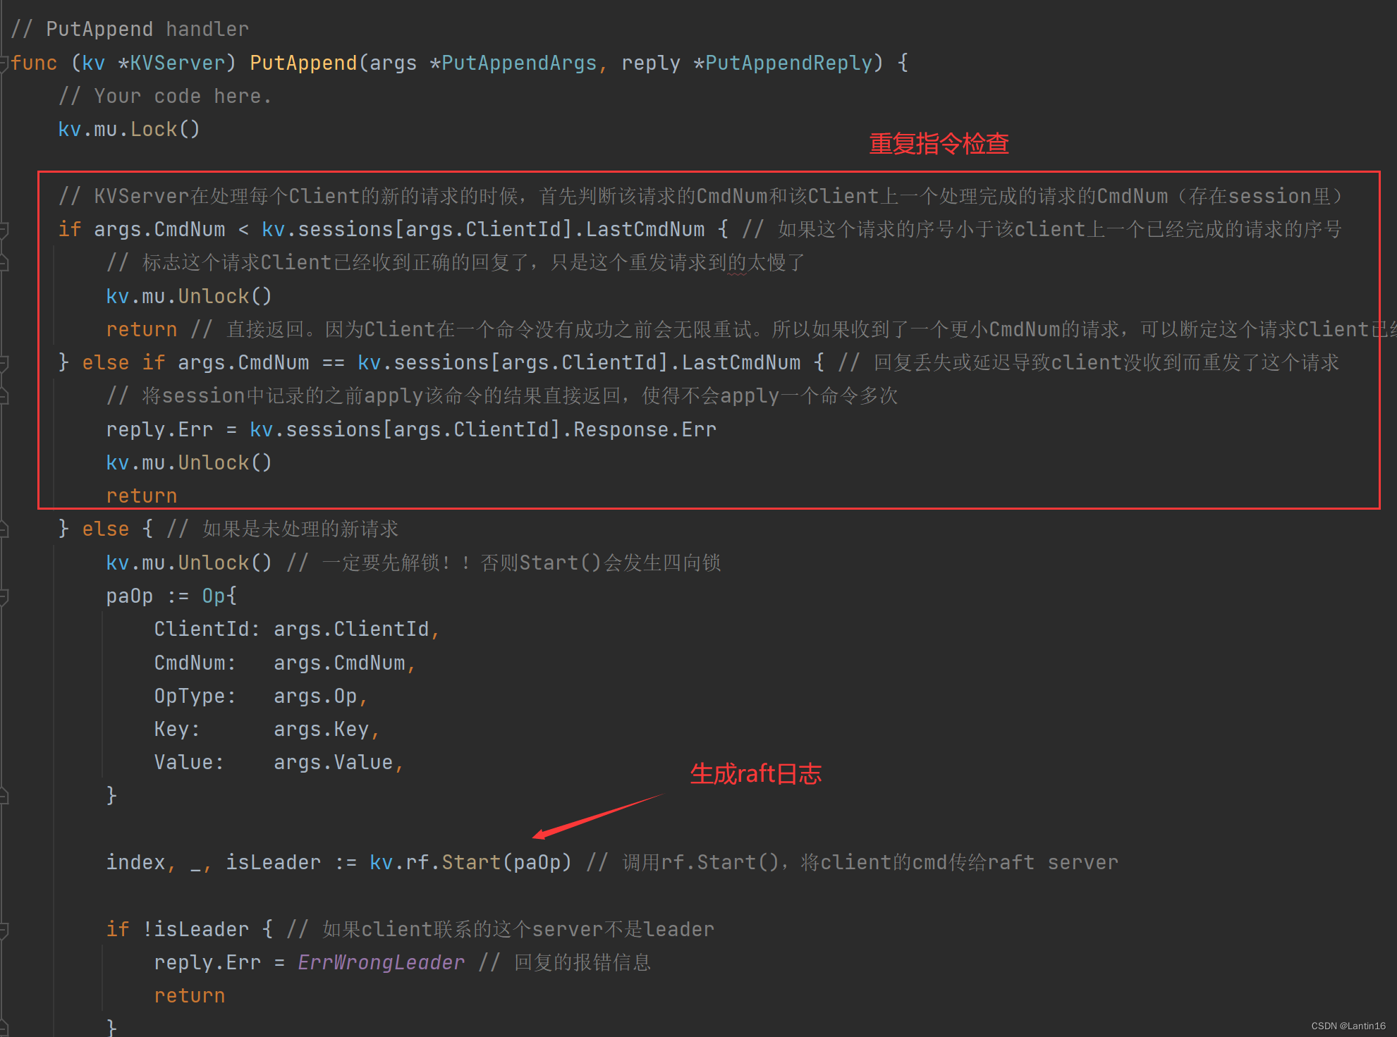Place cursor on kv.mu.Lock() line
Image resolution: width=1397 pixels, height=1037 pixels.
(x=129, y=130)
